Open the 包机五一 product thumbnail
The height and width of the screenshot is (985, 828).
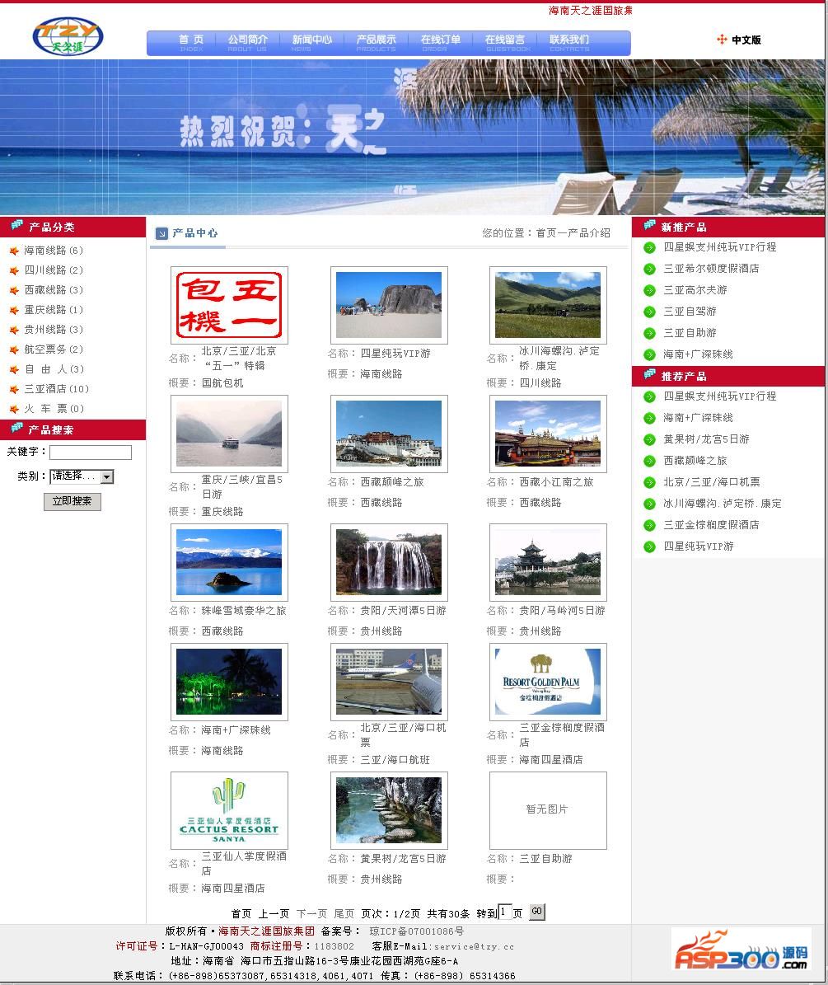[x=229, y=305]
